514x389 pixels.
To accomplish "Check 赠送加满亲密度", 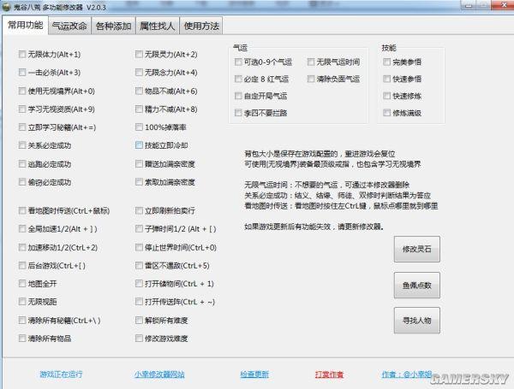I will coord(139,163).
